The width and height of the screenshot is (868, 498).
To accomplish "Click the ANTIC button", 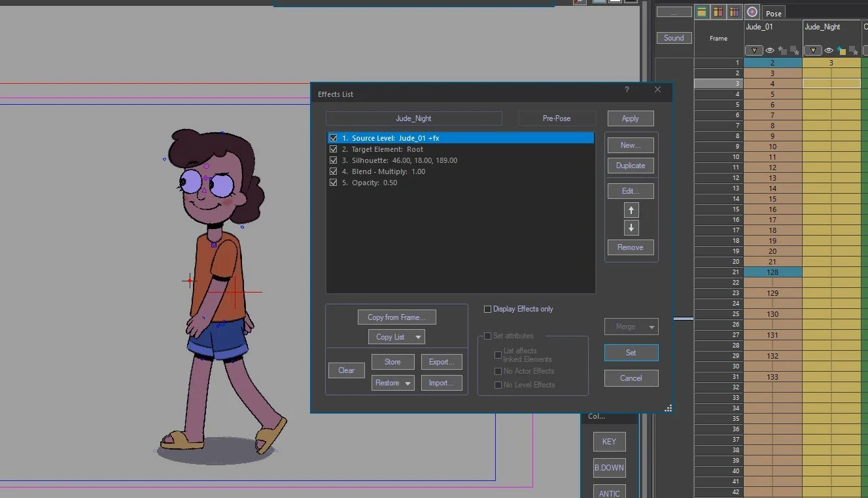I will click(609, 492).
